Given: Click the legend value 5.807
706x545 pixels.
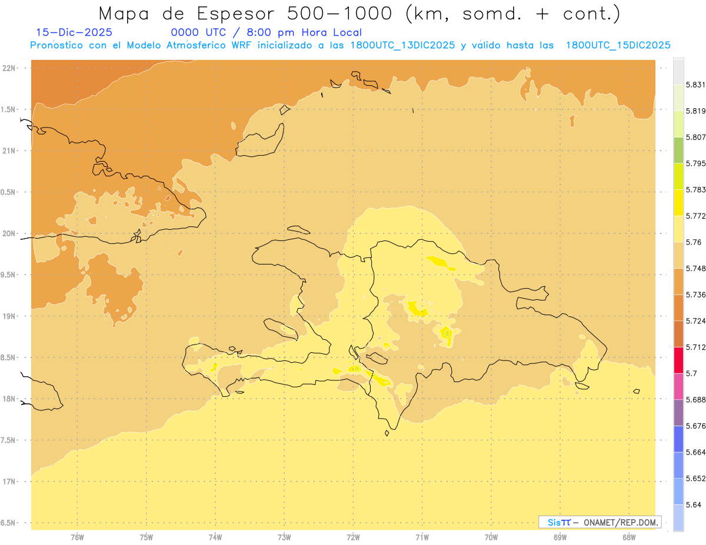Looking at the screenshot, I should point(695,138).
